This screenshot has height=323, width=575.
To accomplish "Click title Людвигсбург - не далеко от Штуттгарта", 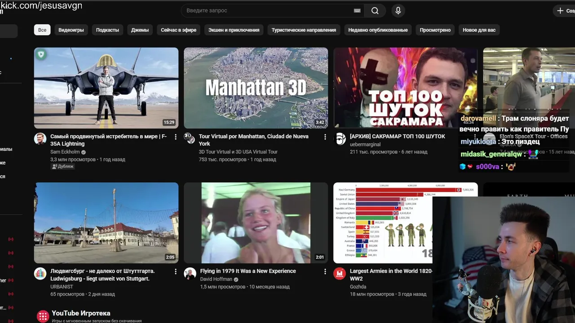I will pos(102,275).
